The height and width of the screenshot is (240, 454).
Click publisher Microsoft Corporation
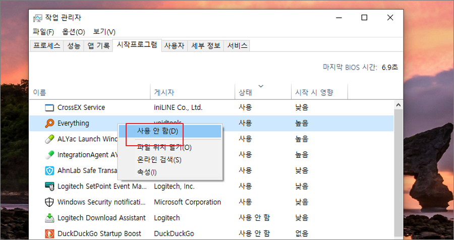187,202
